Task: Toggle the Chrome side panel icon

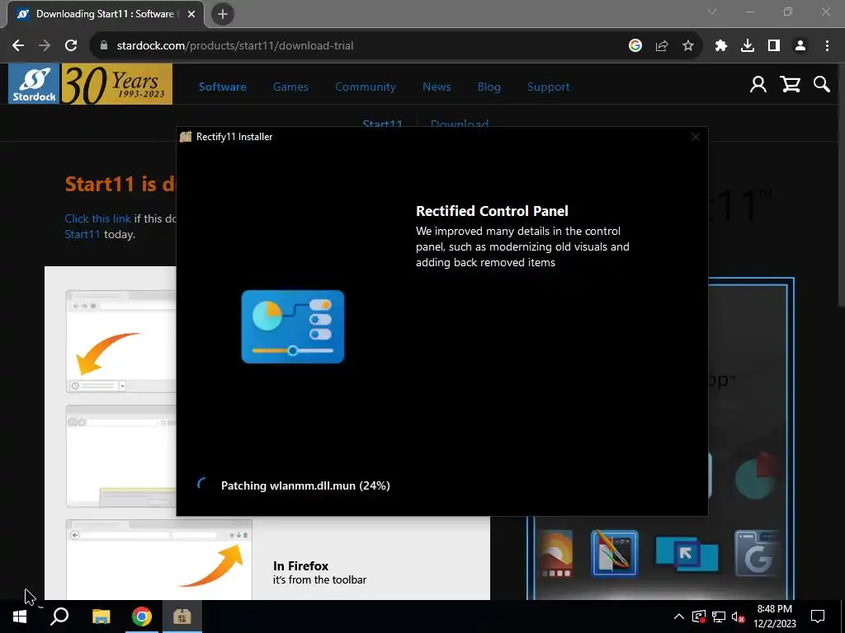Action: (x=774, y=46)
